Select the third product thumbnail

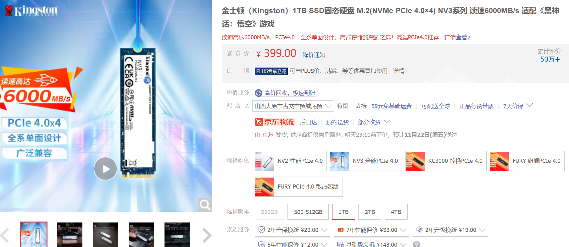[105, 235]
